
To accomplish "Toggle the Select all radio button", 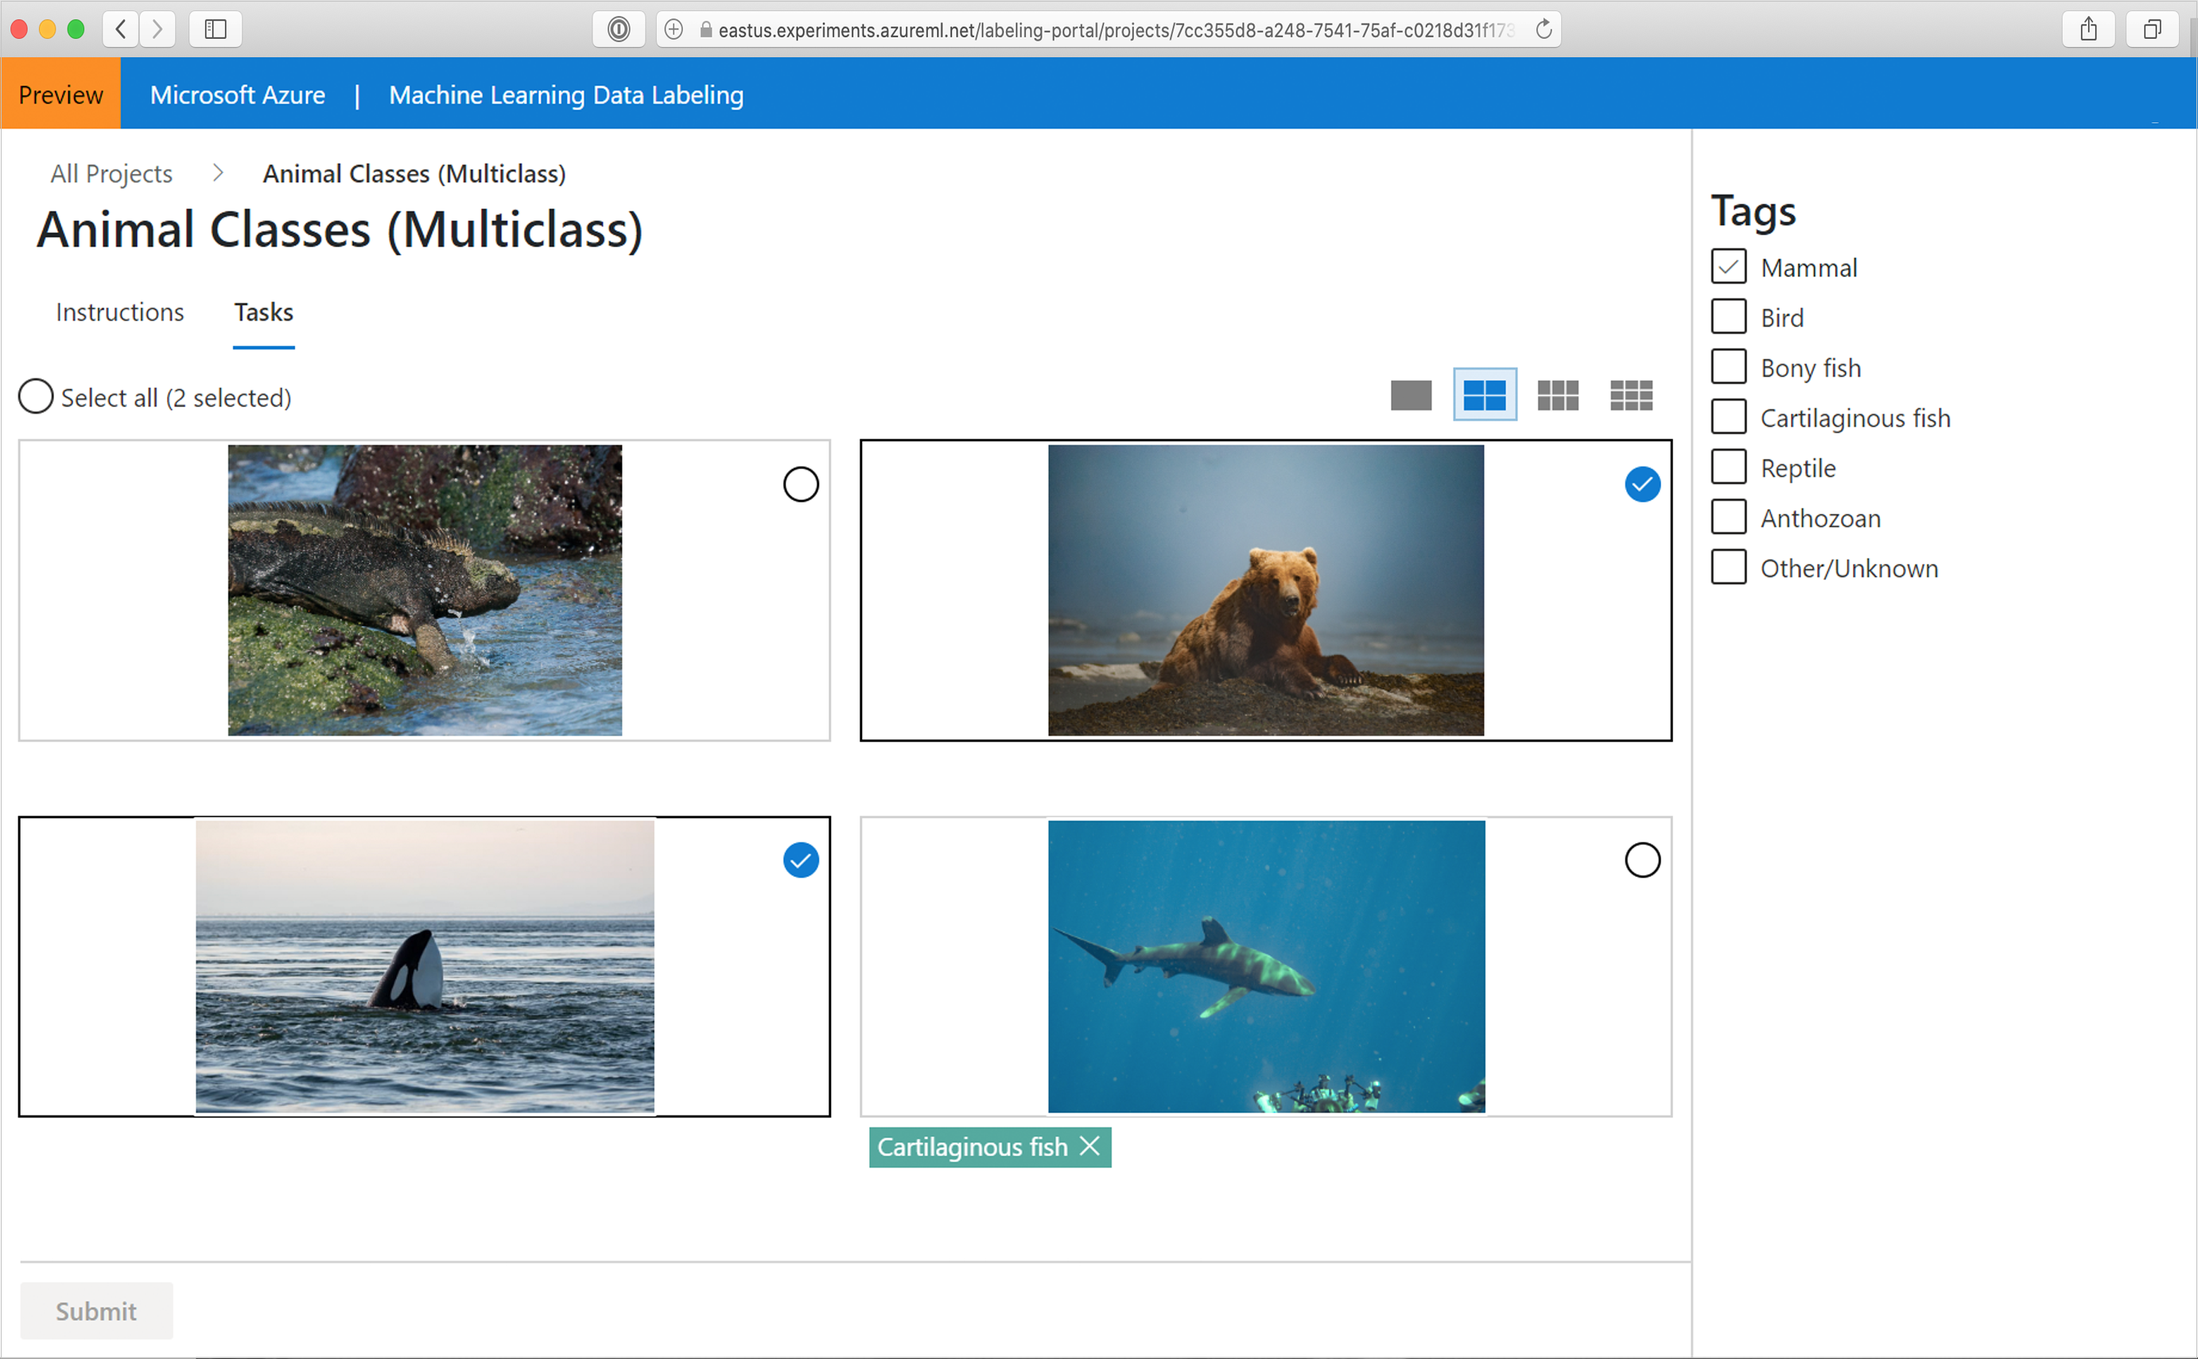I will point(36,396).
